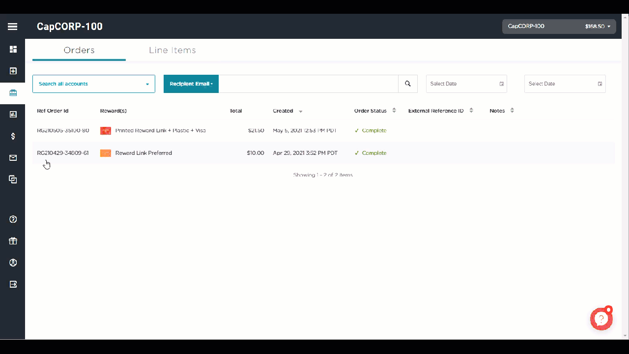The image size is (629, 354).
Task: Click the magnifying glass search button
Action: coord(407,84)
